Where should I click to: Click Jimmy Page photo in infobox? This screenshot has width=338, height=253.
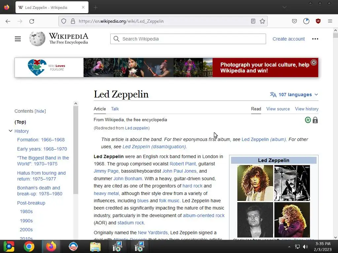[255, 183]
